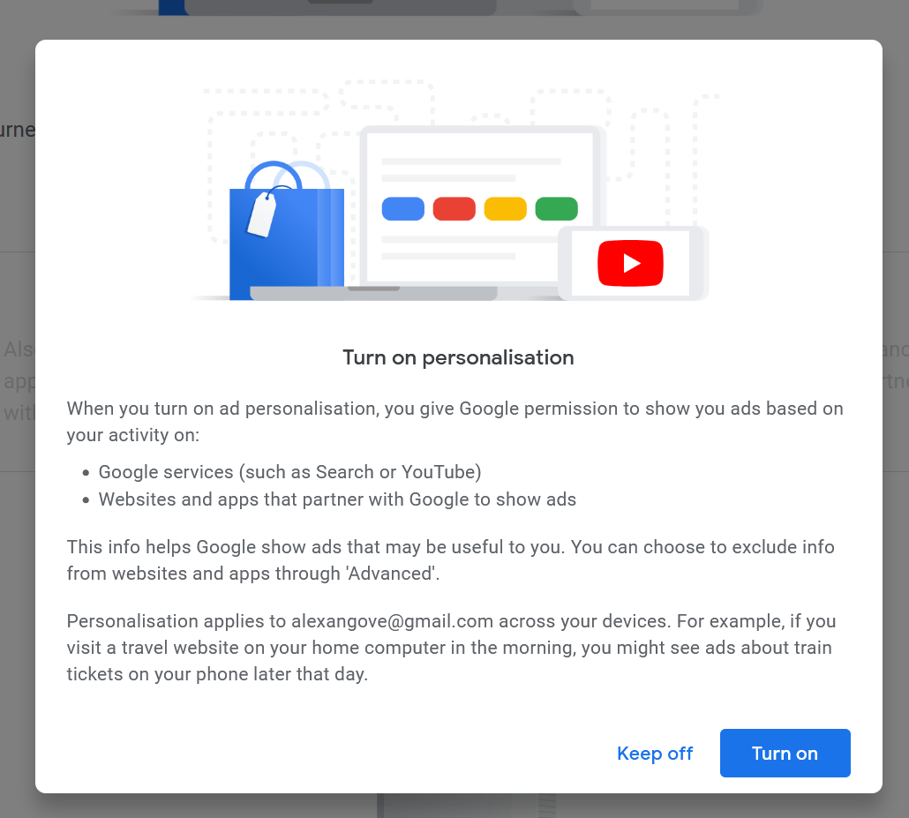Click the white price tag on bag
909x818 pixels.
pos(262,214)
